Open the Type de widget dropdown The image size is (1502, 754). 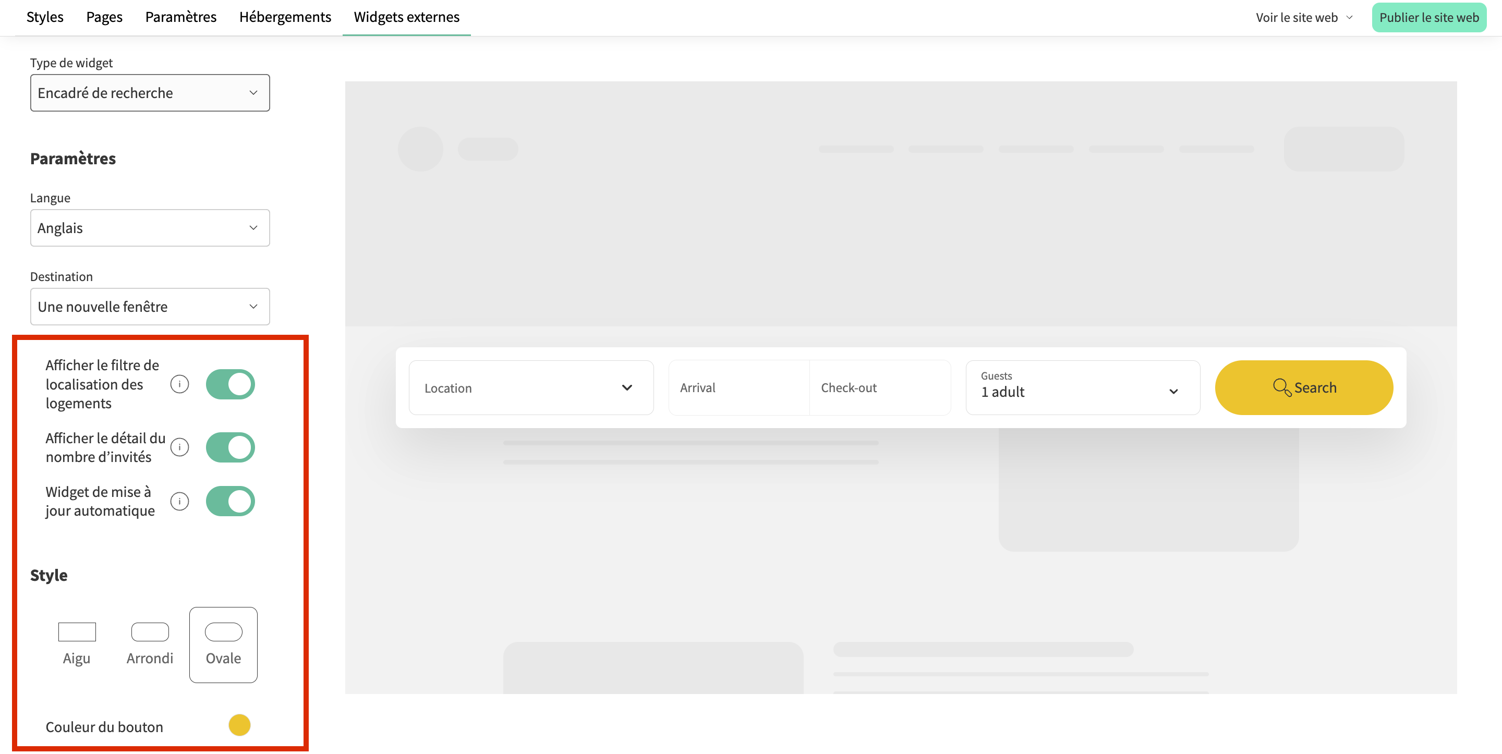[150, 93]
